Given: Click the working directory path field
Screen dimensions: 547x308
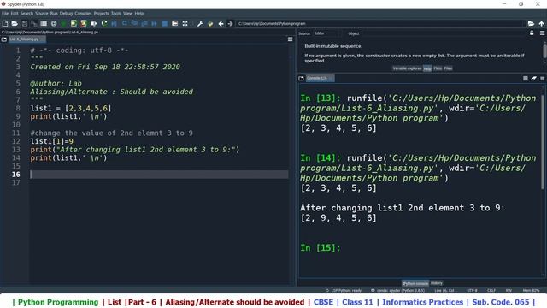Looking at the screenshot, I should (x=380, y=23).
